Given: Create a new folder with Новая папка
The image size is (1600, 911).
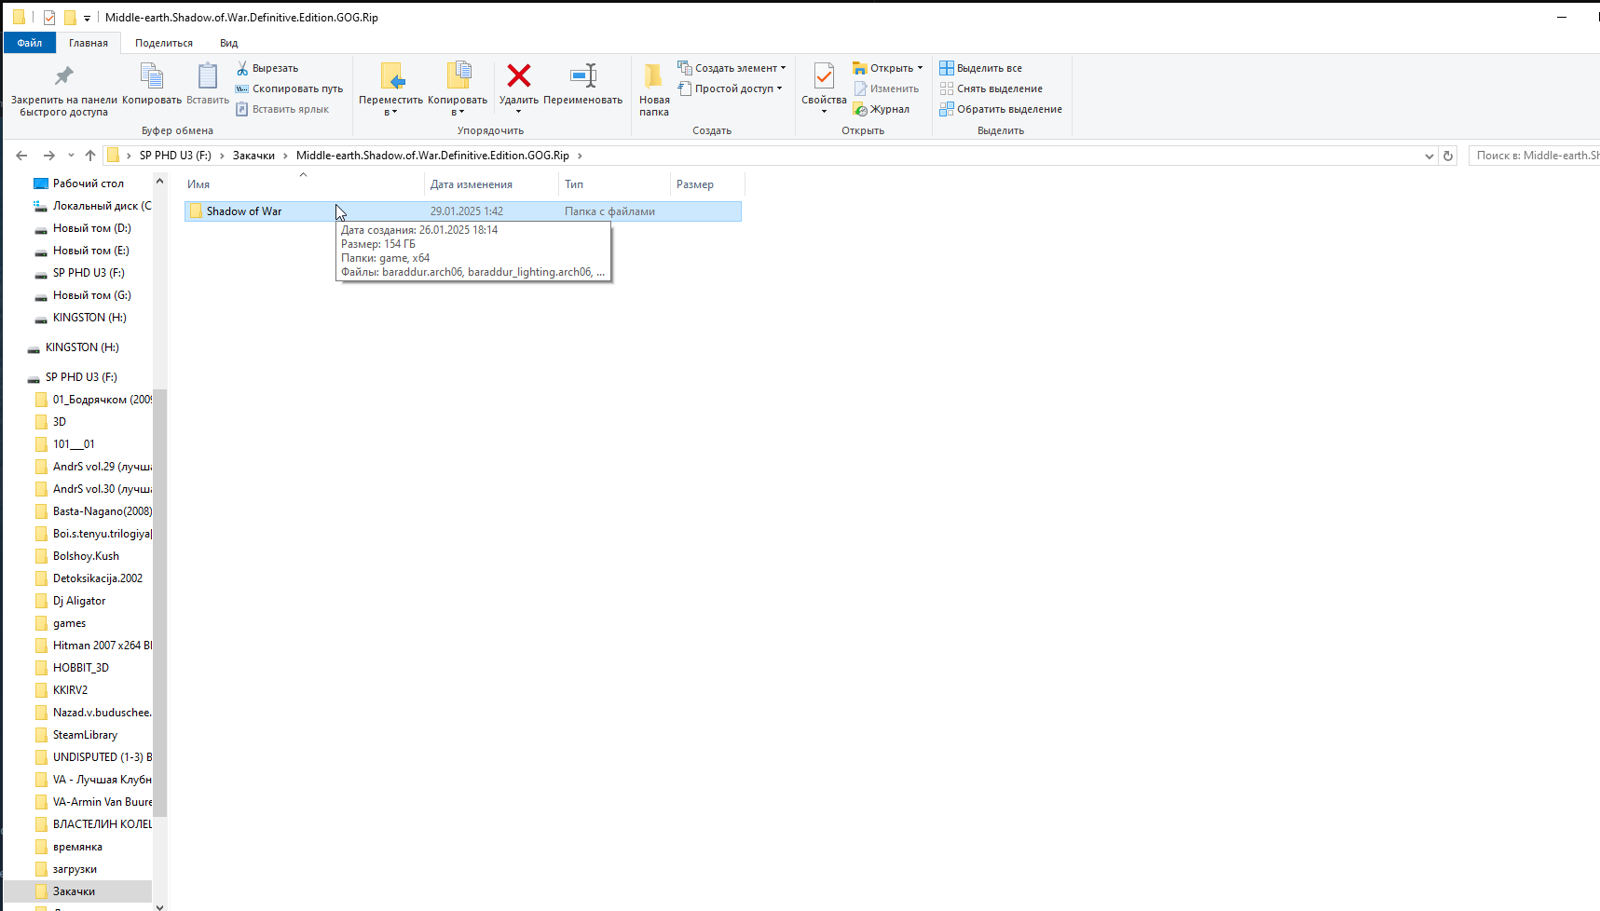Looking at the screenshot, I should click(x=654, y=89).
